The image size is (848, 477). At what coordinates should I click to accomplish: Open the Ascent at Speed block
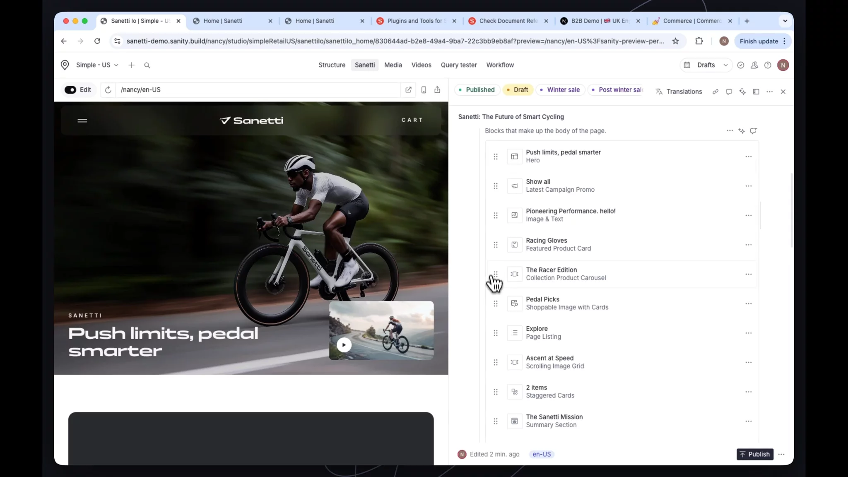[x=621, y=362]
